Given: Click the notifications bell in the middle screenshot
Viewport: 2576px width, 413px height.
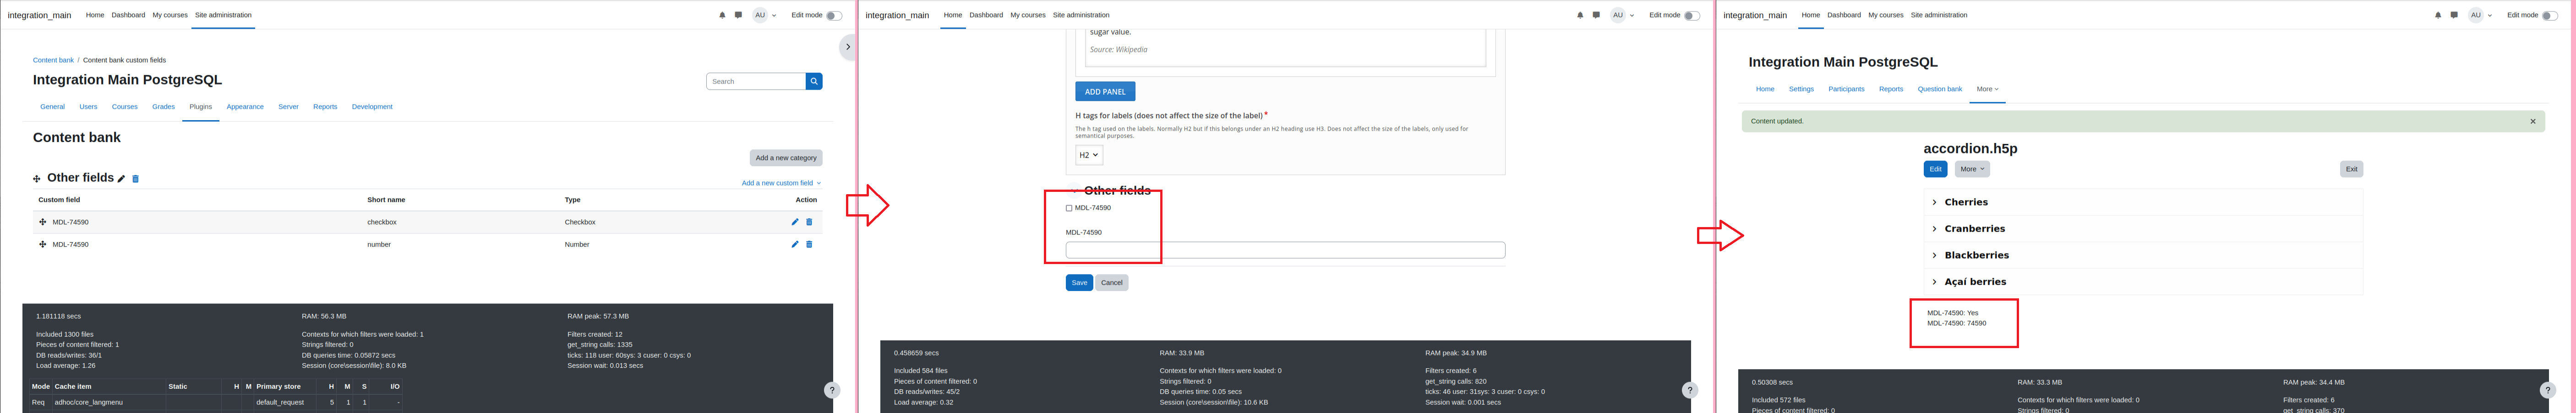Looking at the screenshot, I should click(x=1580, y=15).
